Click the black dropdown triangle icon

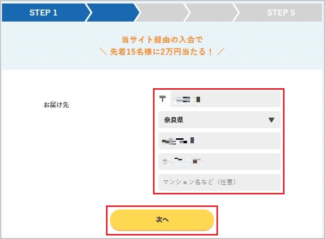point(271,120)
